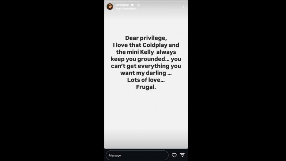Open karanjohar's profile picture avatar
The image size is (286, 161).
(x=110, y=6)
